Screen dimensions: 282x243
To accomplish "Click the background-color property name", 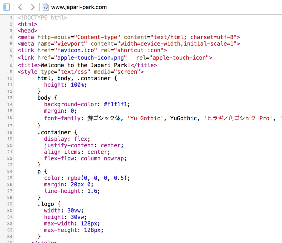I will pyautogui.click(x=70, y=104).
